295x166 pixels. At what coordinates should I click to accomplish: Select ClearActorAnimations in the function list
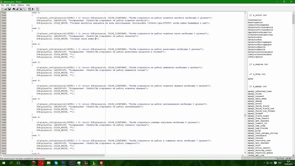tap(260, 35)
